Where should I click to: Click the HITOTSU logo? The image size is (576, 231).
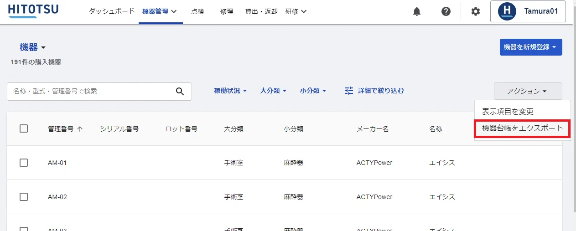pos(33,11)
